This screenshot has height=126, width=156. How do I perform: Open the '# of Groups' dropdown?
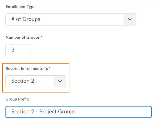[71, 19]
